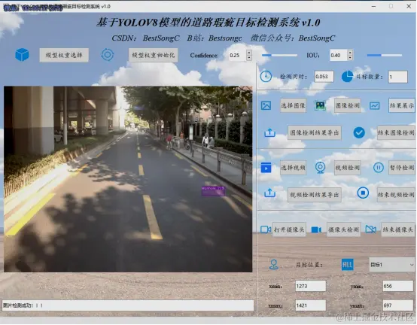417x325 pixels.
Task: Click the location pin icon beside 目标位置
Action: click(x=274, y=265)
